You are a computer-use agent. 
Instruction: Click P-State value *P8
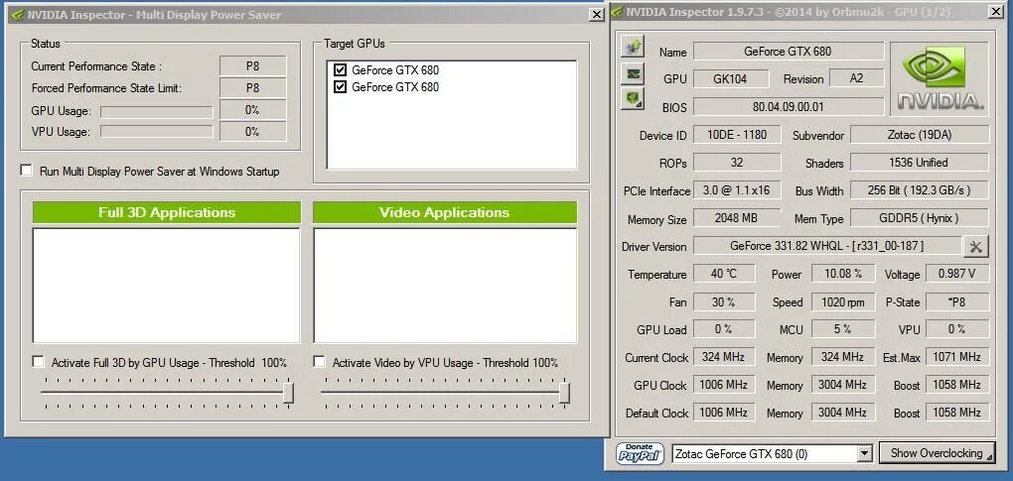(957, 301)
